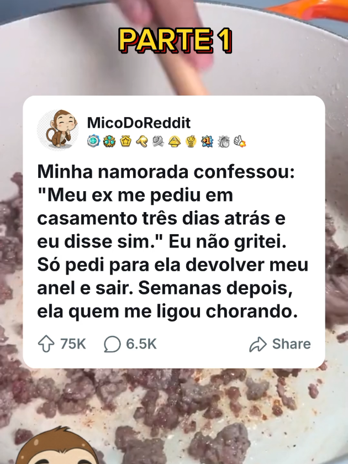Click the 6.5K comment count
This screenshot has width=348, height=464.
point(141,344)
